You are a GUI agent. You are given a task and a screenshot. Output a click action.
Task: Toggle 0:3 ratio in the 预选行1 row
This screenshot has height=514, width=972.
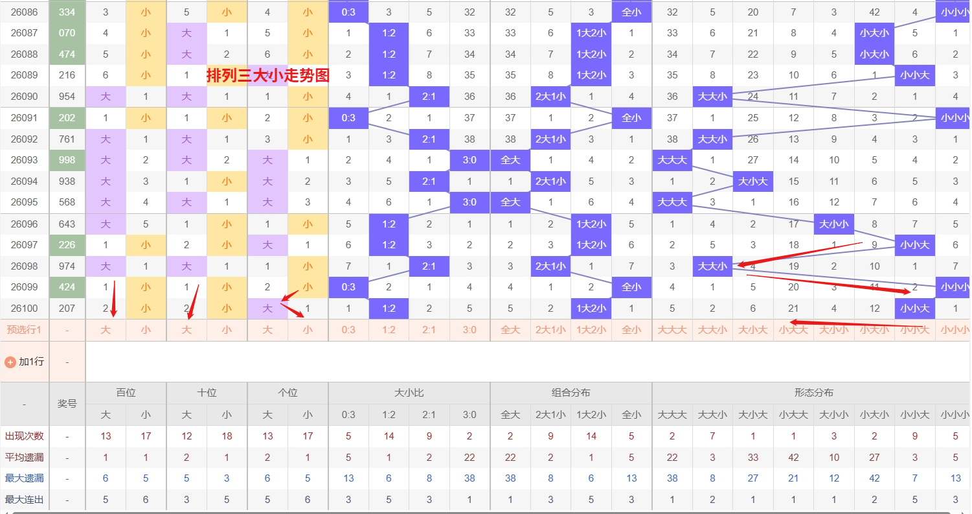348,330
